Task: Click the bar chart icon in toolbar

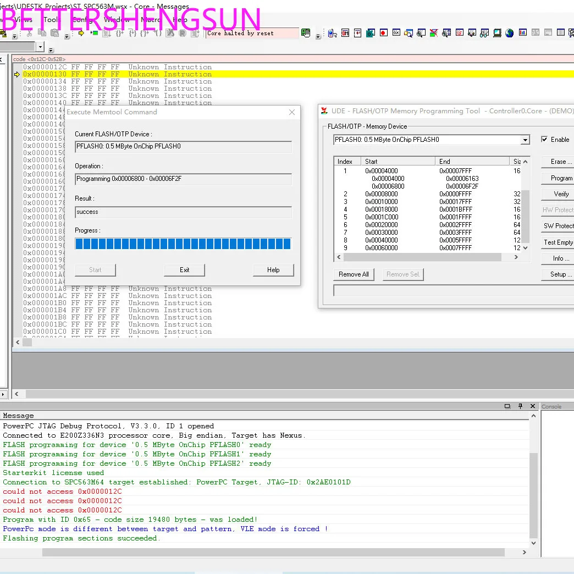Action: (522, 33)
